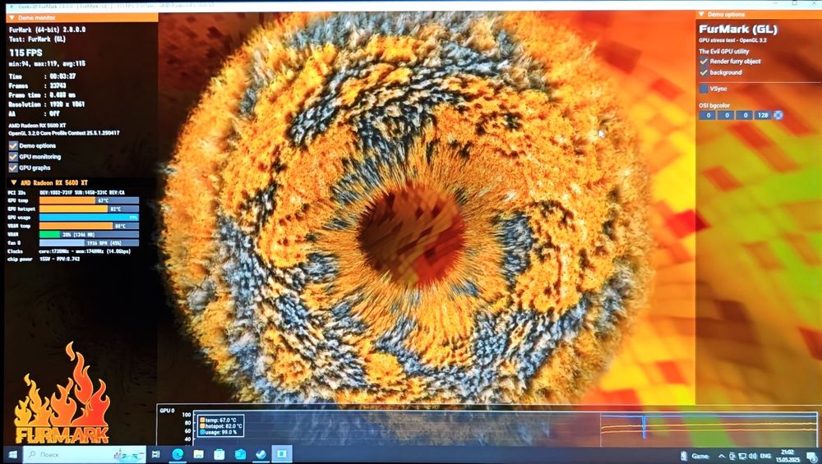Click the OpenGL Core Profile Context line
822x464 pixels.
point(64,133)
